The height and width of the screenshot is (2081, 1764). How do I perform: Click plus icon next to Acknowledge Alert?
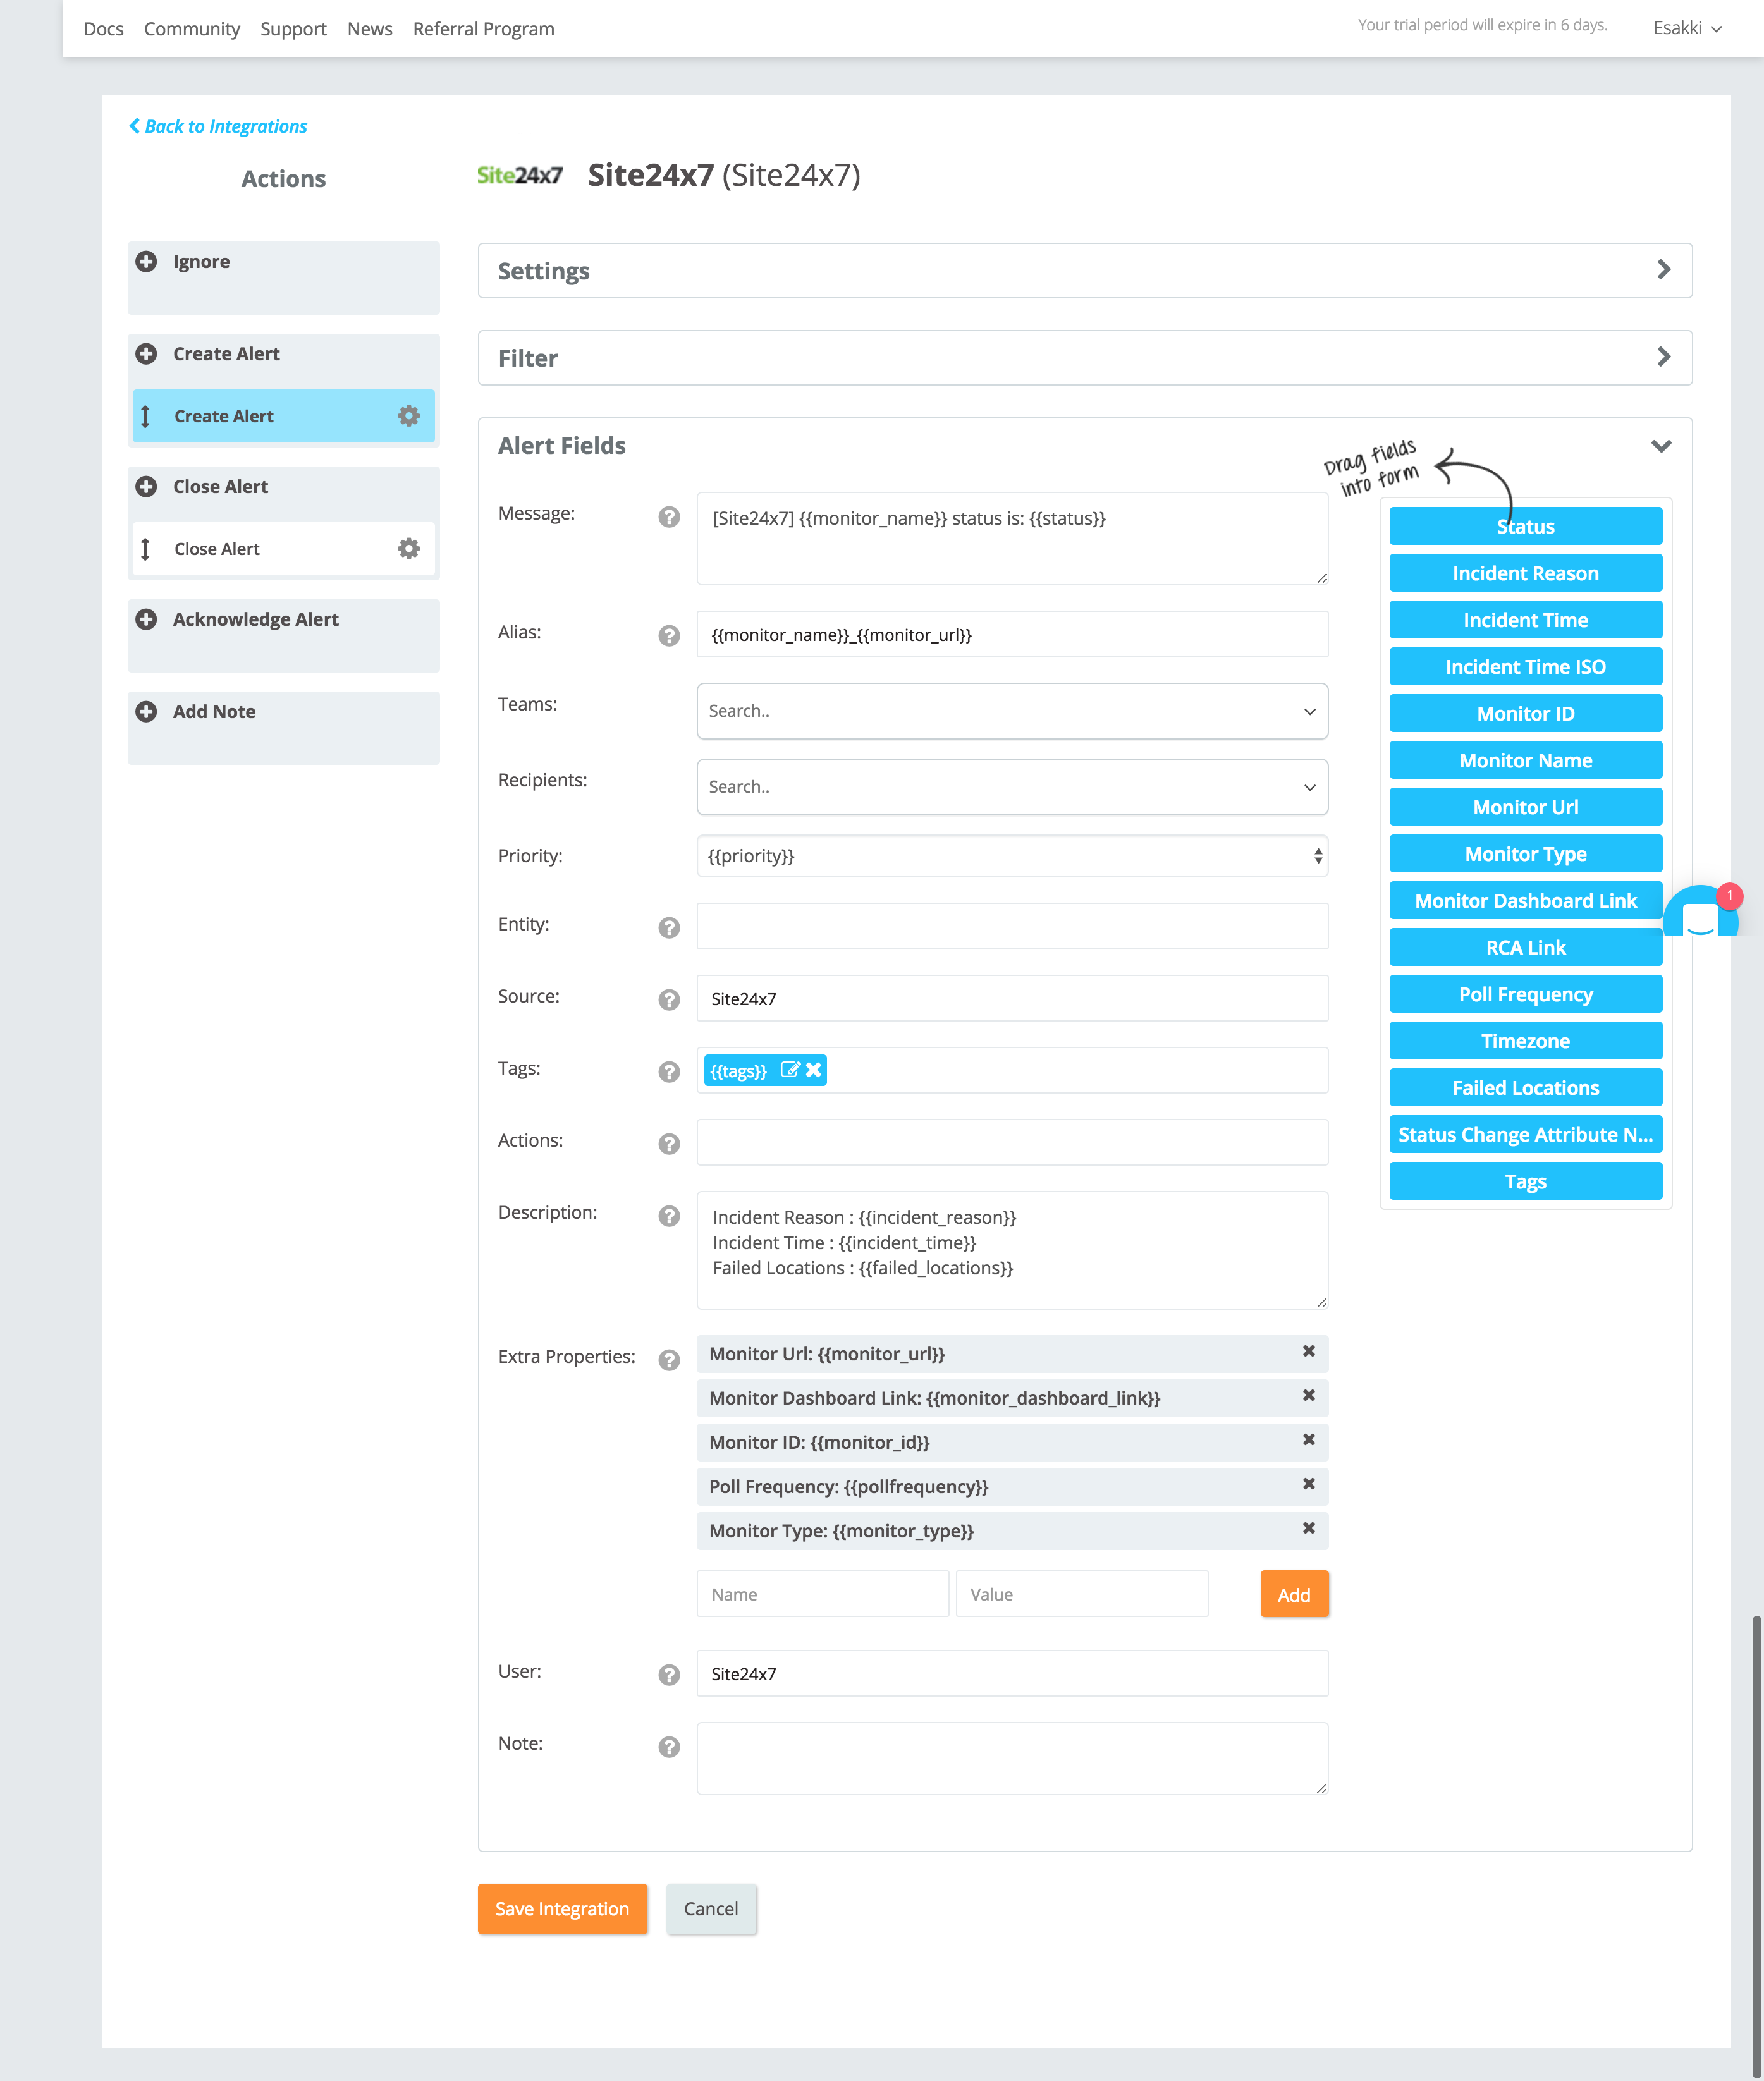pos(146,619)
